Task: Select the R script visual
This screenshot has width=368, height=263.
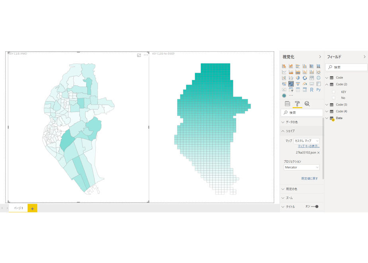Action: pos(312,90)
